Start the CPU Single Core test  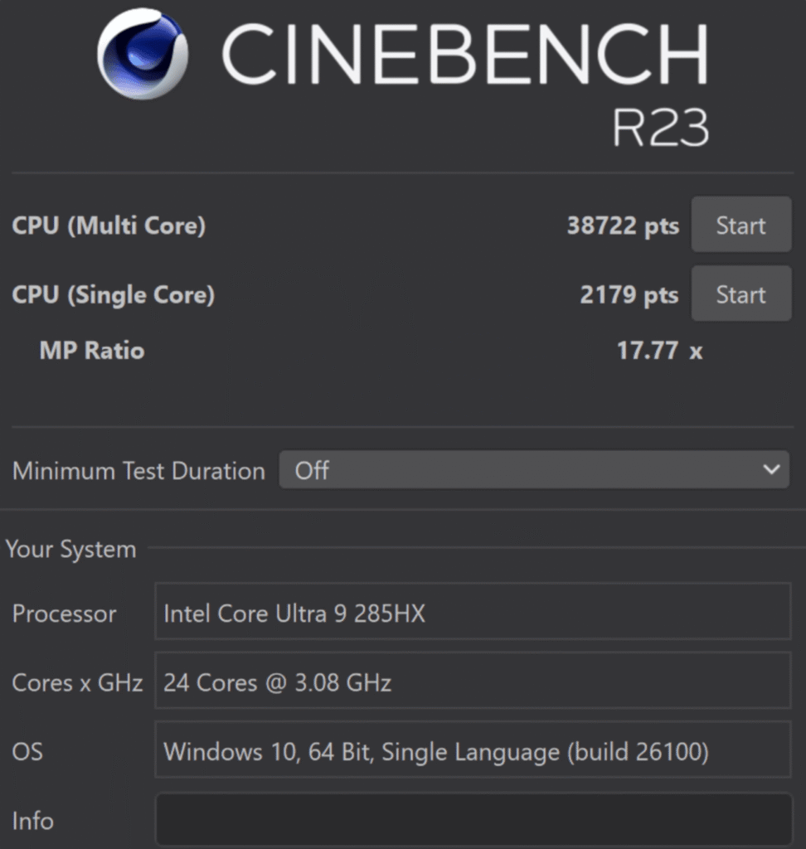coord(740,294)
